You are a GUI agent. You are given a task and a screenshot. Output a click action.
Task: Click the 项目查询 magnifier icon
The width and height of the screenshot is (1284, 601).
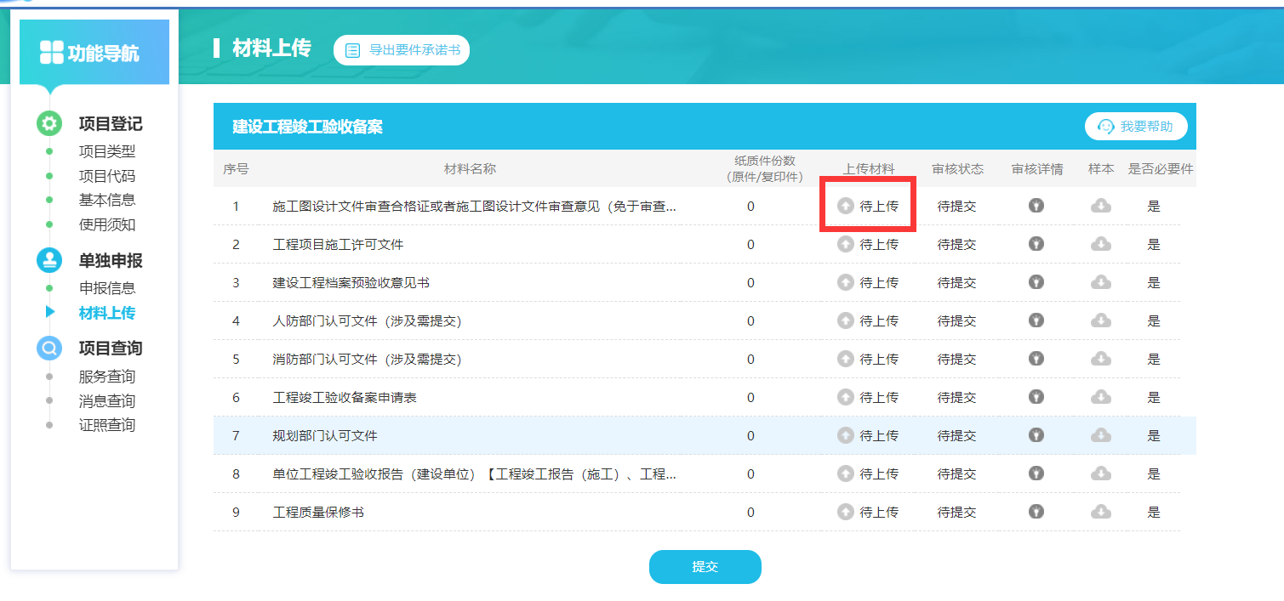pos(49,348)
